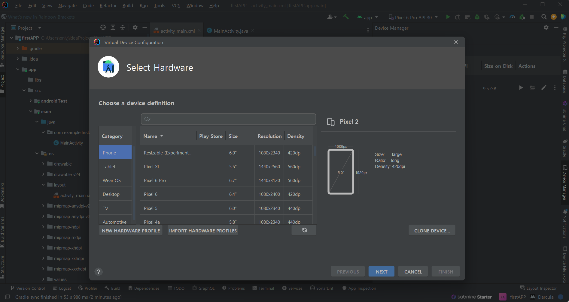Select the Tablet category
The width and height of the screenshot is (569, 302).
pyautogui.click(x=115, y=166)
